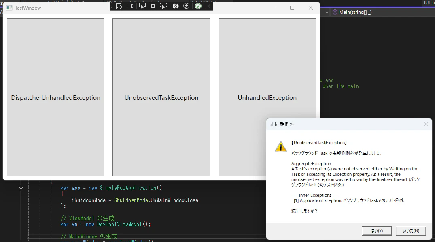Maximize the TestWindow
The image size is (435, 242).
[x=292, y=8]
